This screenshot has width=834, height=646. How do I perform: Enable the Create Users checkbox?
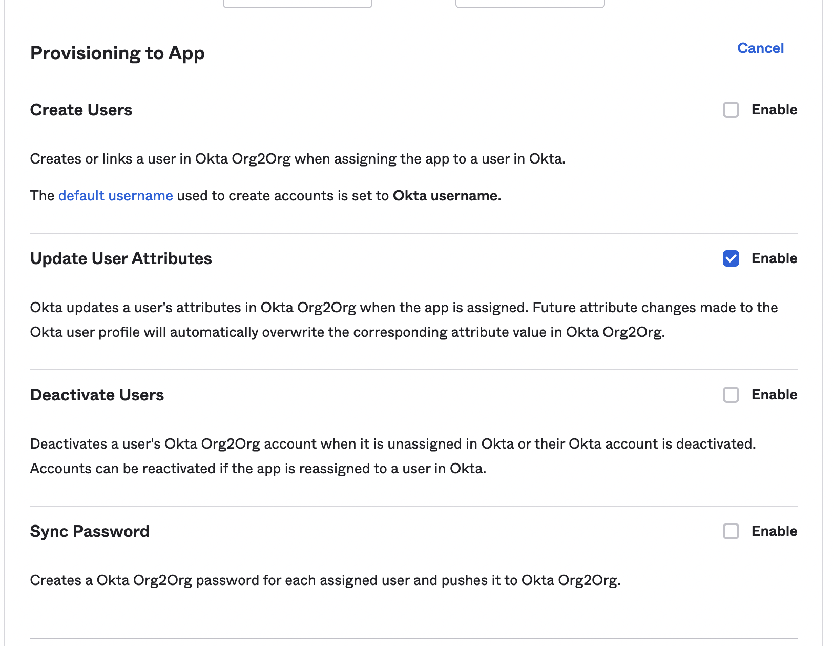click(731, 110)
